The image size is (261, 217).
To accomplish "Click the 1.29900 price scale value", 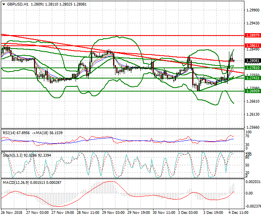I will tap(253, 10).
